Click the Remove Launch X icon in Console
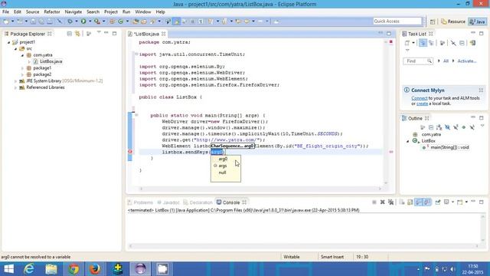490x276 pixels. (x=383, y=202)
